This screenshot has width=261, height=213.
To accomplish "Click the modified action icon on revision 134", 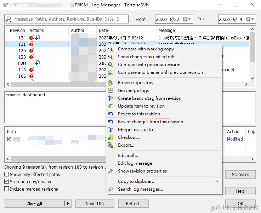I will coord(32,38).
